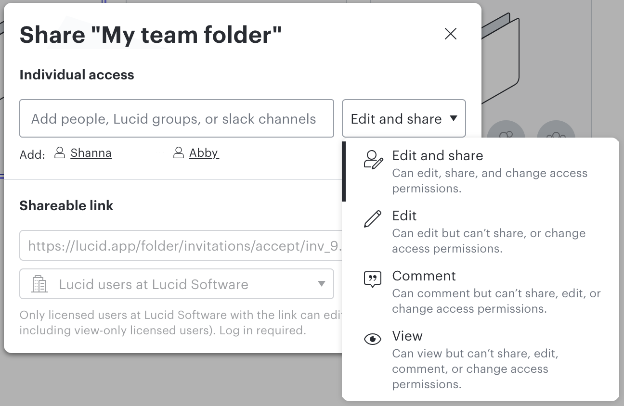The image size is (624, 406).
Task: Click the person icon beside Shanna
Action: 60,152
